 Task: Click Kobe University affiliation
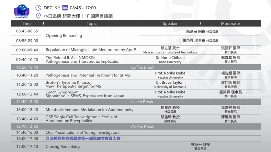(x=170, y=62)
